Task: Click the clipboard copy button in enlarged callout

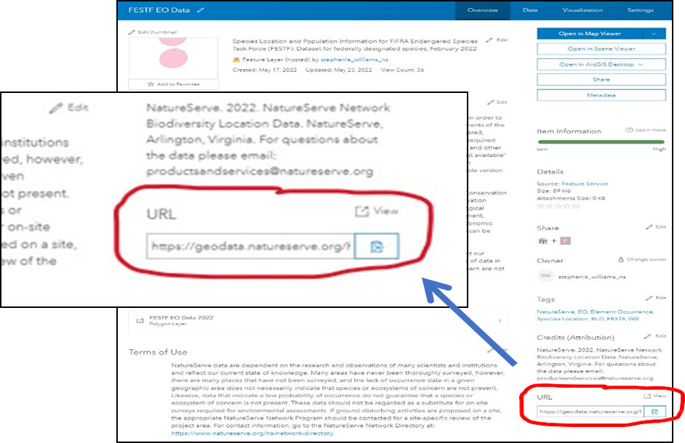Action: [x=377, y=247]
